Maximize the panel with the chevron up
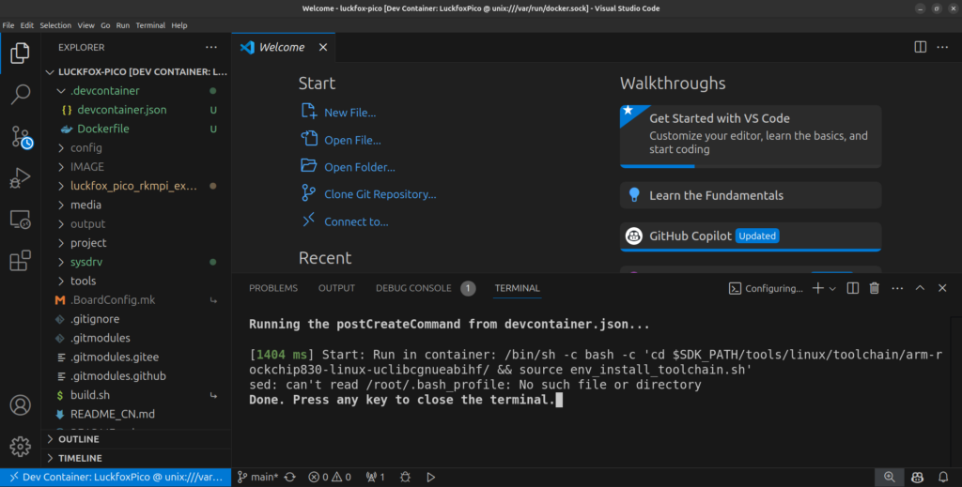The height and width of the screenshot is (487, 962). 920,288
